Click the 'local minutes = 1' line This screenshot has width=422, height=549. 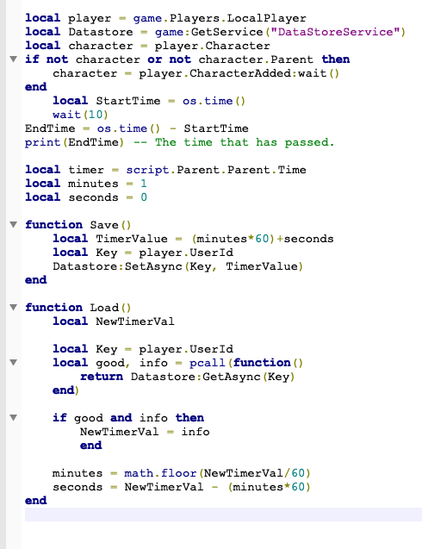point(86,184)
